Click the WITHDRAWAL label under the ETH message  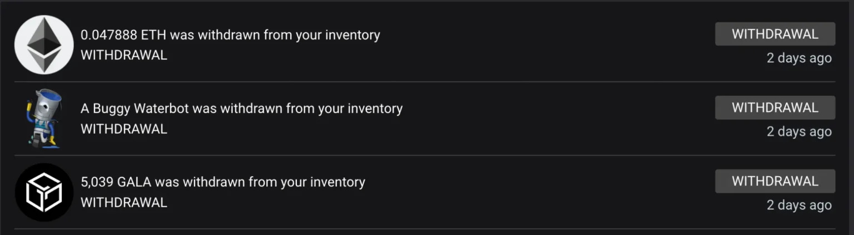point(124,56)
